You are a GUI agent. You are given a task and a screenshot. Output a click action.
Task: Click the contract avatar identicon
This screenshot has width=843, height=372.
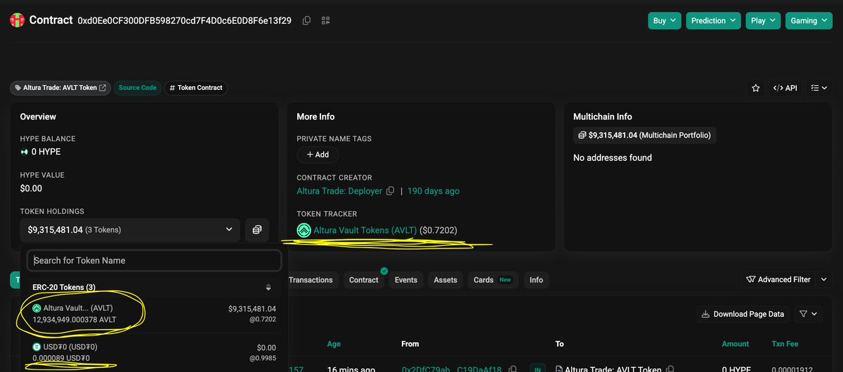(x=17, y=20)
